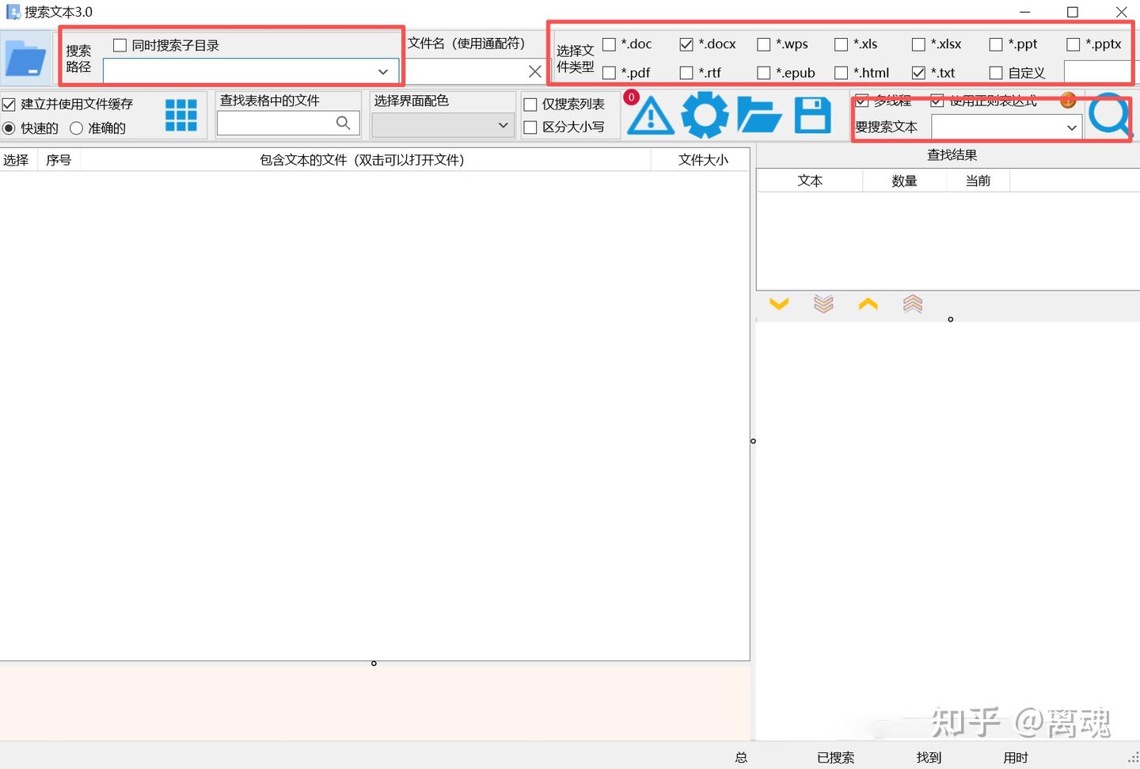Image resolution: width=1140 pixels, height=769 pixels.
Task: Open the warning triangle icon
Action: pyautogui.click(x=651, y=116)
